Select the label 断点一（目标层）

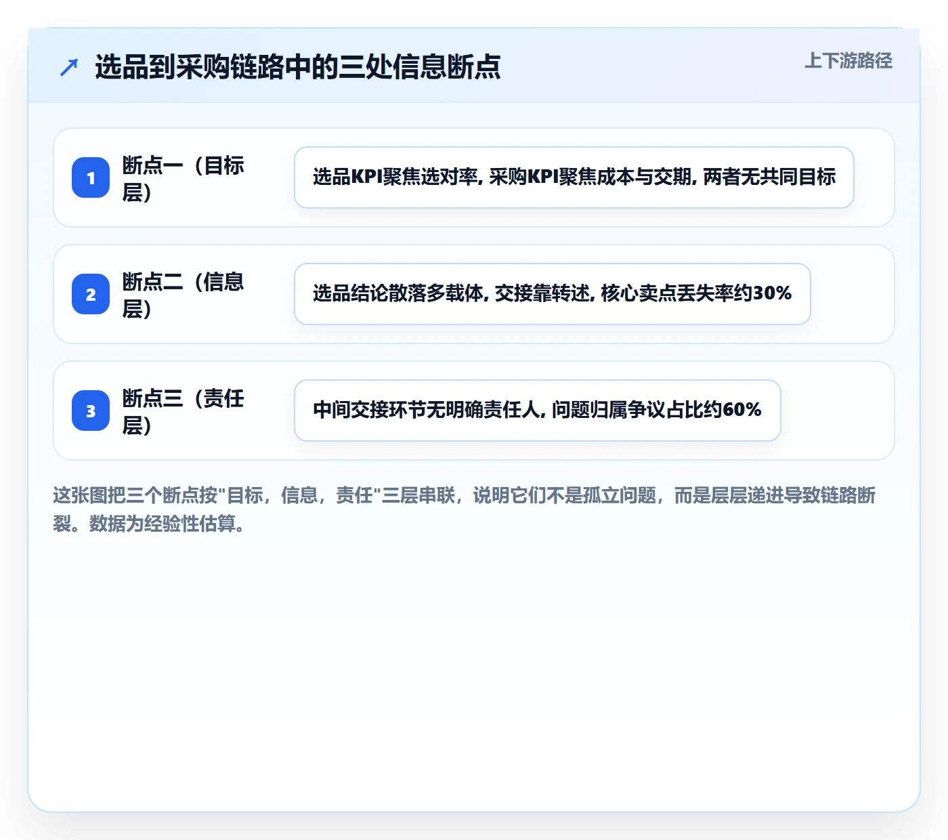[184, 178]
